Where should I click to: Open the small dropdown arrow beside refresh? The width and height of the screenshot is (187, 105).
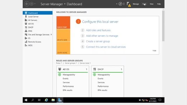click(x=117, y=4)
